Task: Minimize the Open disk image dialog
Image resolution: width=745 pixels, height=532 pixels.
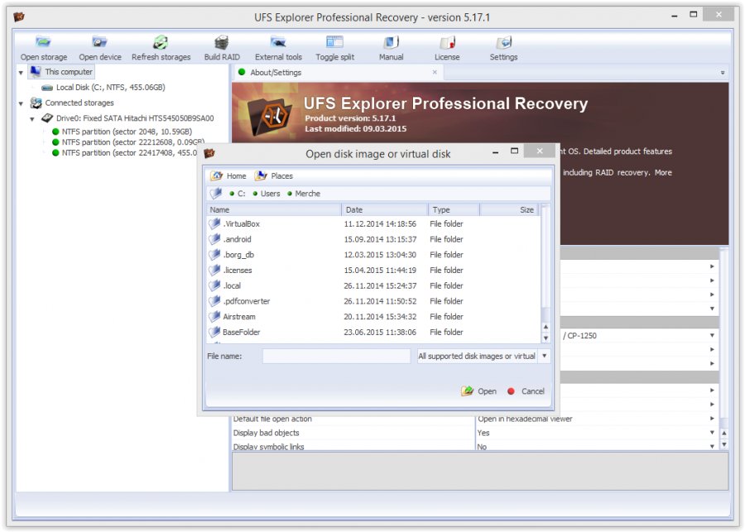Action: (x=496, y=152)
